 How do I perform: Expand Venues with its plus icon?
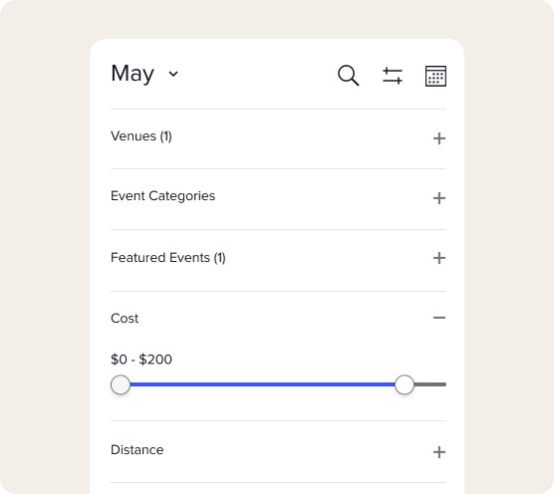tap(439, 138)
